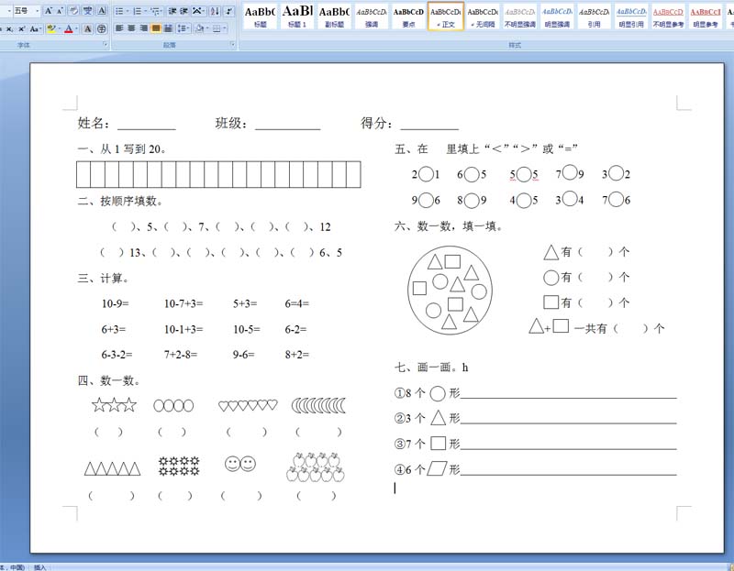Toggle Superscript formatting
Viewport: 734px width, 571px height.
[x=21, y=29]
